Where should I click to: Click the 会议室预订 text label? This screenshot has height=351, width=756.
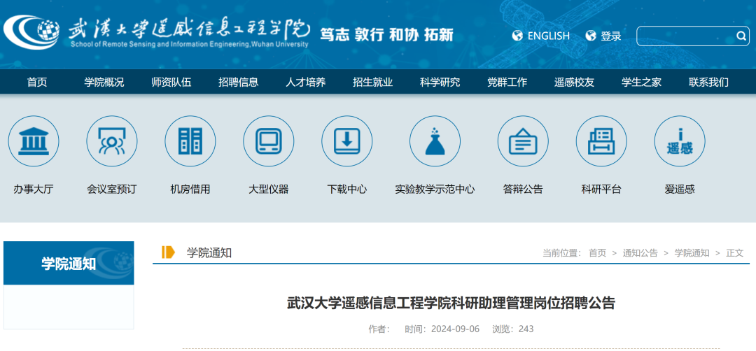pyautogui.click(x=112, y=189)
